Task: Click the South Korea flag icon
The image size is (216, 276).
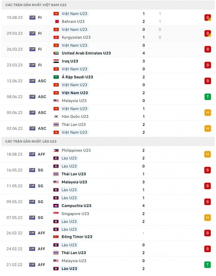Action: [56, 116]
